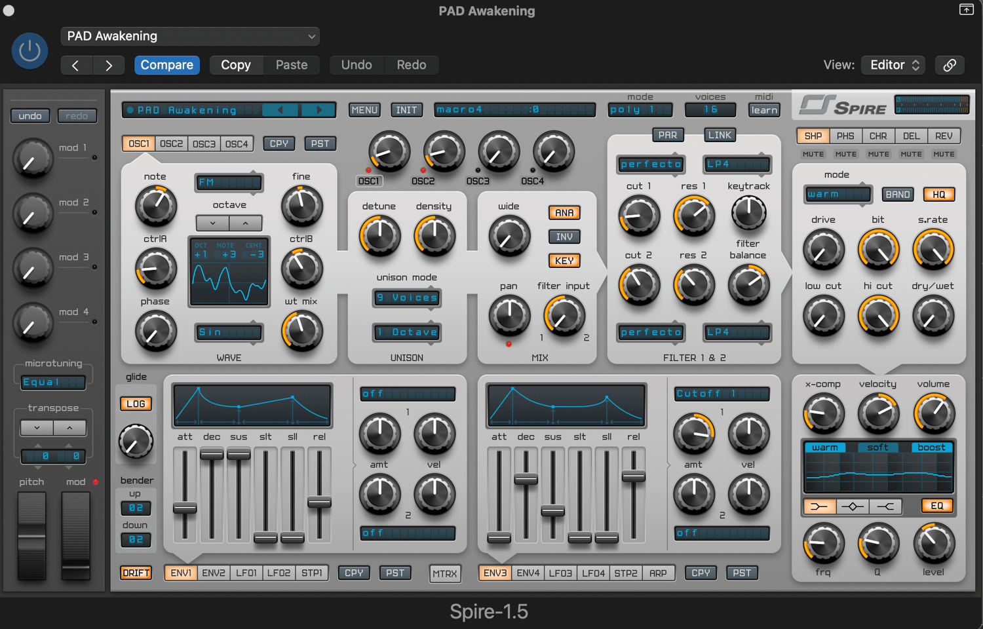Click the ENV3 dec slider handle
This screenshot has height=629, width=983.
(x=526, y=479)
